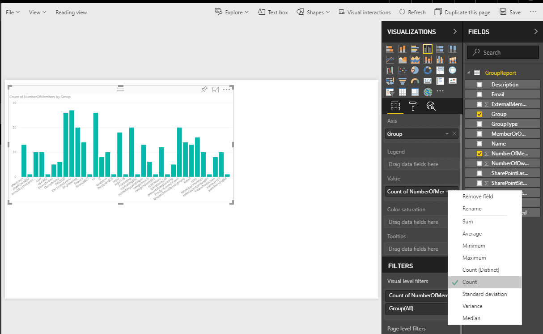This screenshot has height=334, width=543.
Task: Click the chart's focus mode icon
Action: (x=215, y=90)
